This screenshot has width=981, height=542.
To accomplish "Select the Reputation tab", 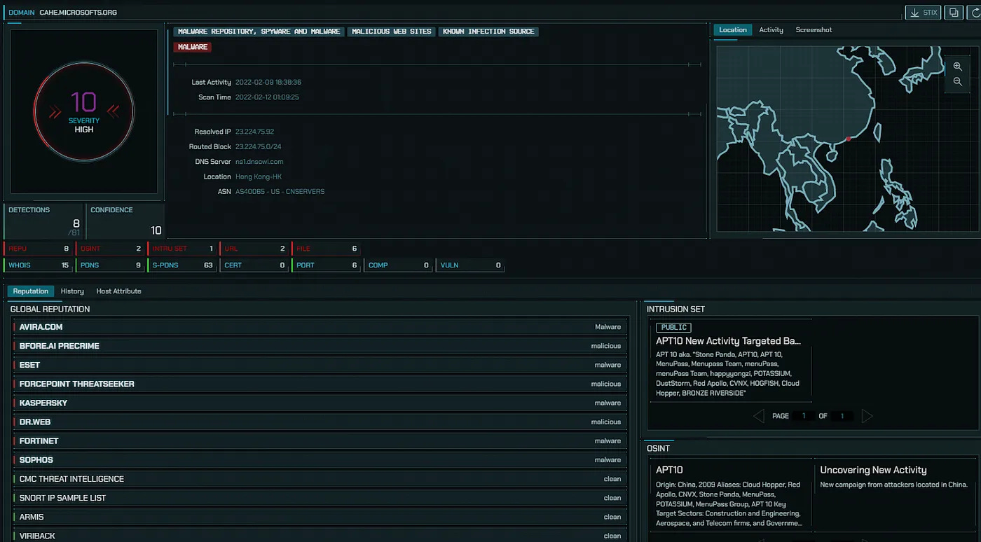I will pyautogui.click(x=31, y=291).
